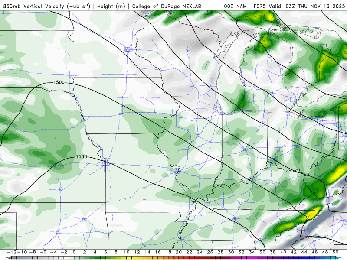347x260 pixels.
Task: Click the 1500 height contour label
Action: [x=59, y=82]
